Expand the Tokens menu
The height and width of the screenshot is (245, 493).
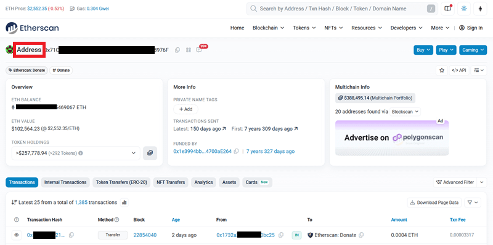[x=304, y=28]
